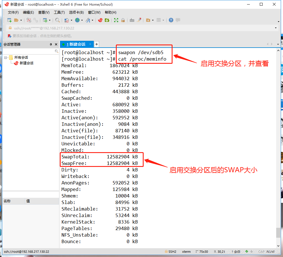Image resolution: width=283 pixels, height=257 pixels.
Task: Click the xterm status bar entry
Action: [x=186, y=252]
